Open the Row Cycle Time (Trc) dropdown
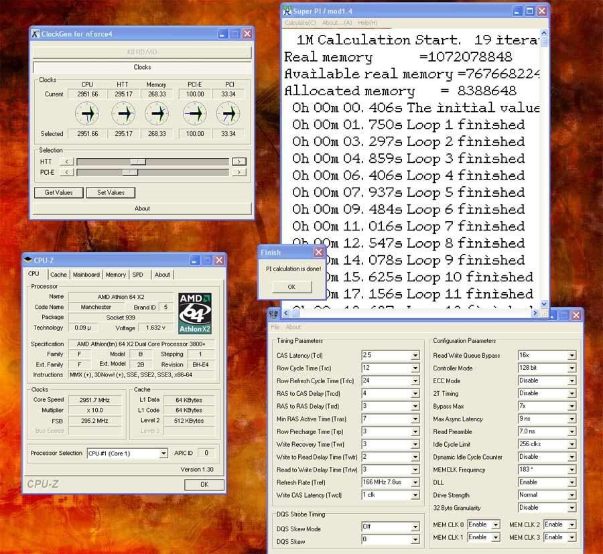This screenshot has width=603, height=554. [415, 368]
